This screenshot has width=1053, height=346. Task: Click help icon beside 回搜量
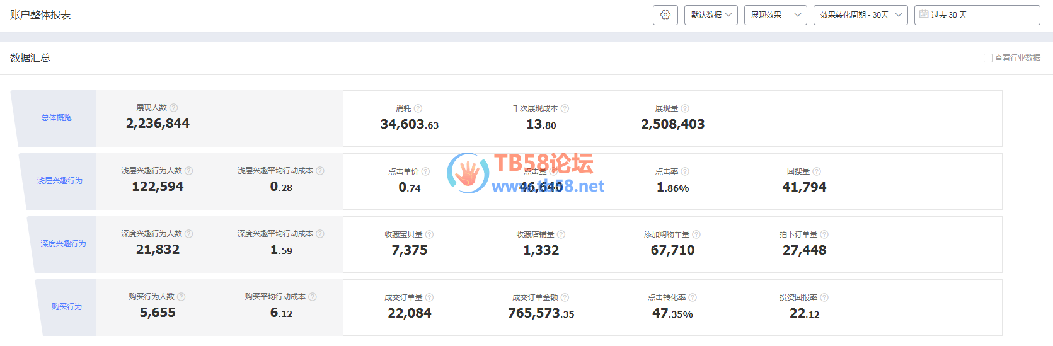pyautogui.click(x=817, y=171)
